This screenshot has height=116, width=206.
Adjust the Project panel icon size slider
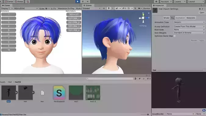(145, 114)
